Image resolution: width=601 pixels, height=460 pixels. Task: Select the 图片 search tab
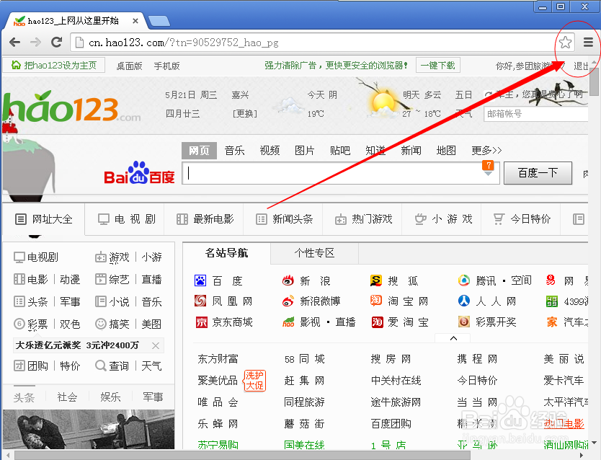pyautogui.click(x=305, y=151)
